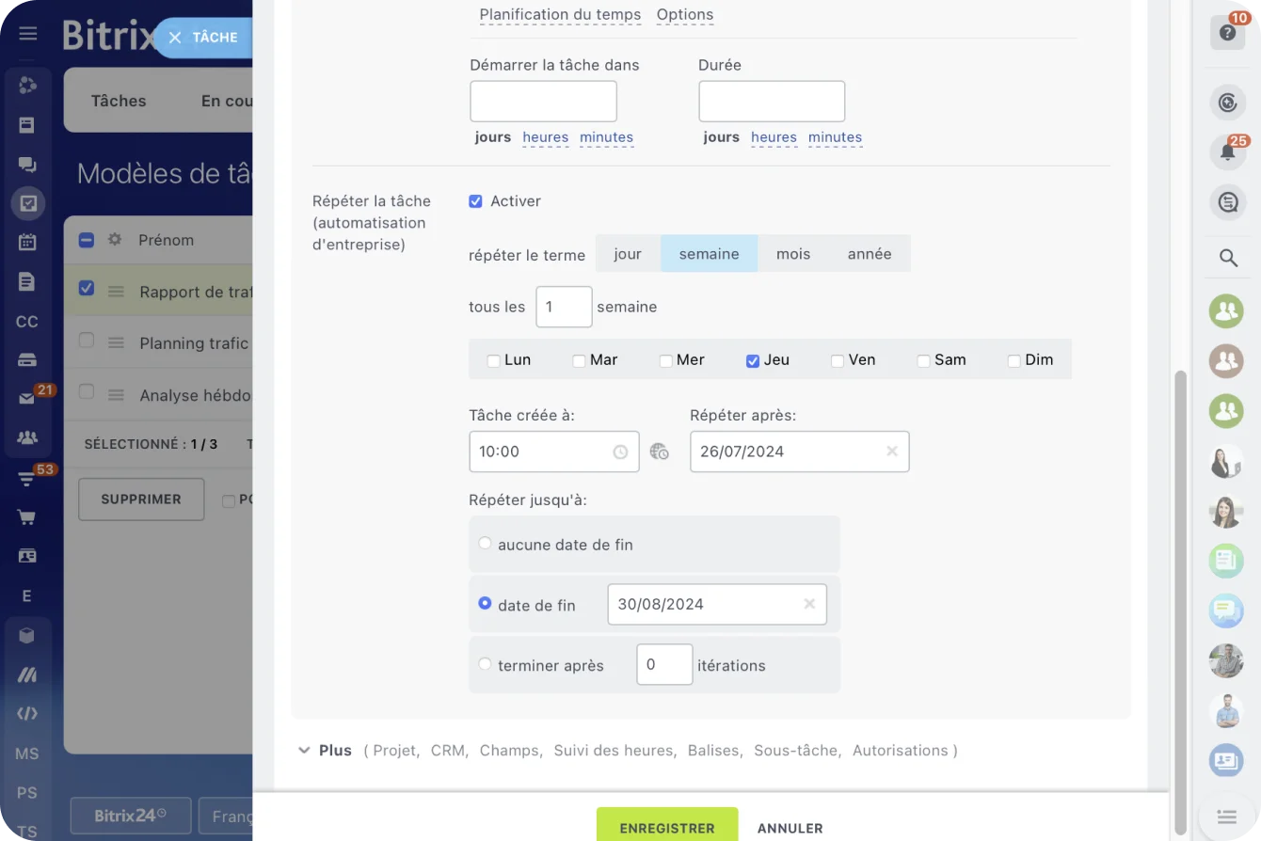Screen dimensions: 1261x841
Task: Switch repetition interval to mois
Action: 792,253
